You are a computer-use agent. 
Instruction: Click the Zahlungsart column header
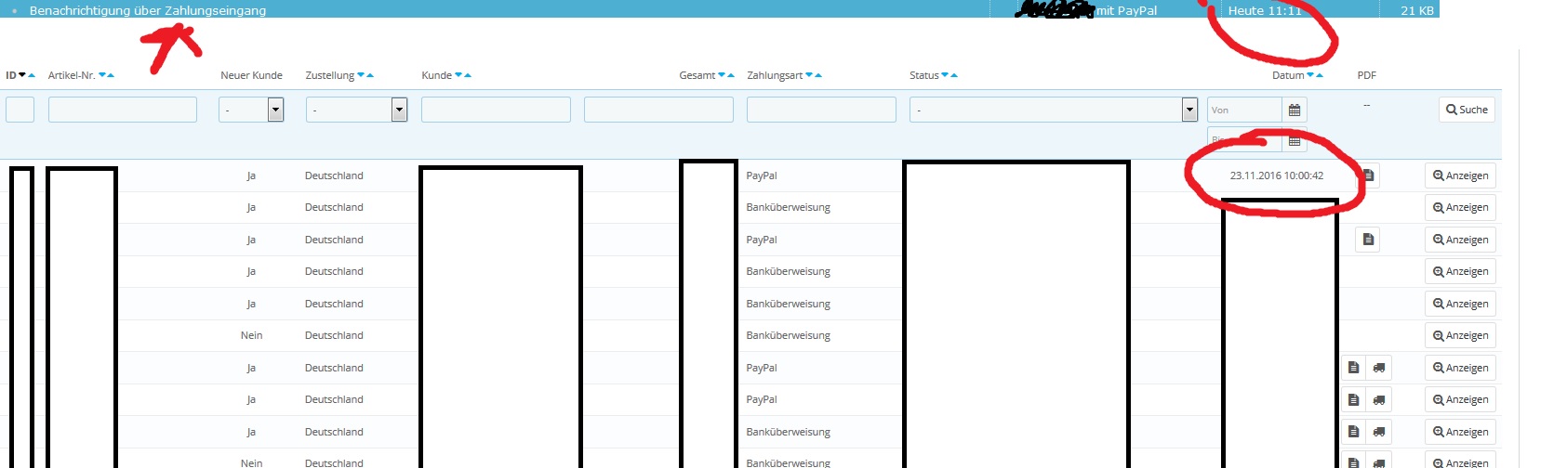[775, 75]
